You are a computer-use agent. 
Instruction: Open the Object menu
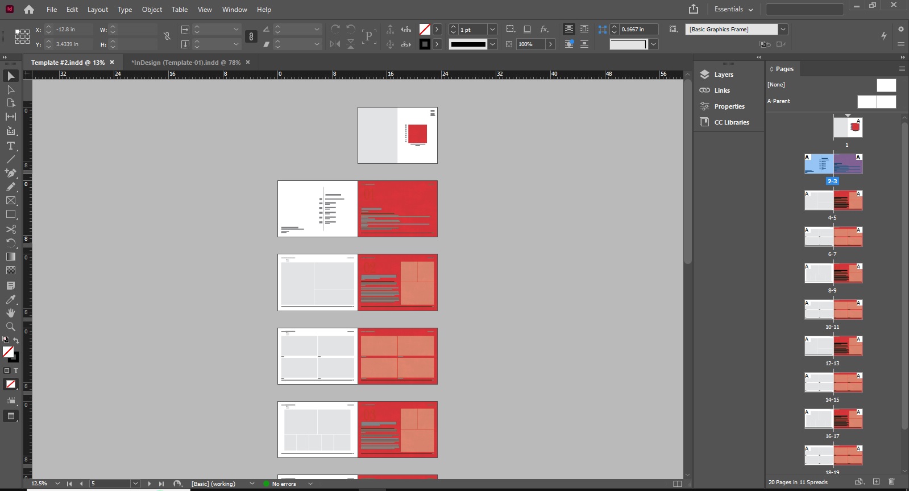(152, 10)
